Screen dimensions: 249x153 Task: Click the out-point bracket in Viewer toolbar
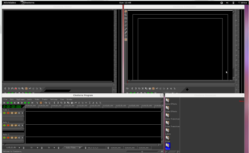point(9,88)
